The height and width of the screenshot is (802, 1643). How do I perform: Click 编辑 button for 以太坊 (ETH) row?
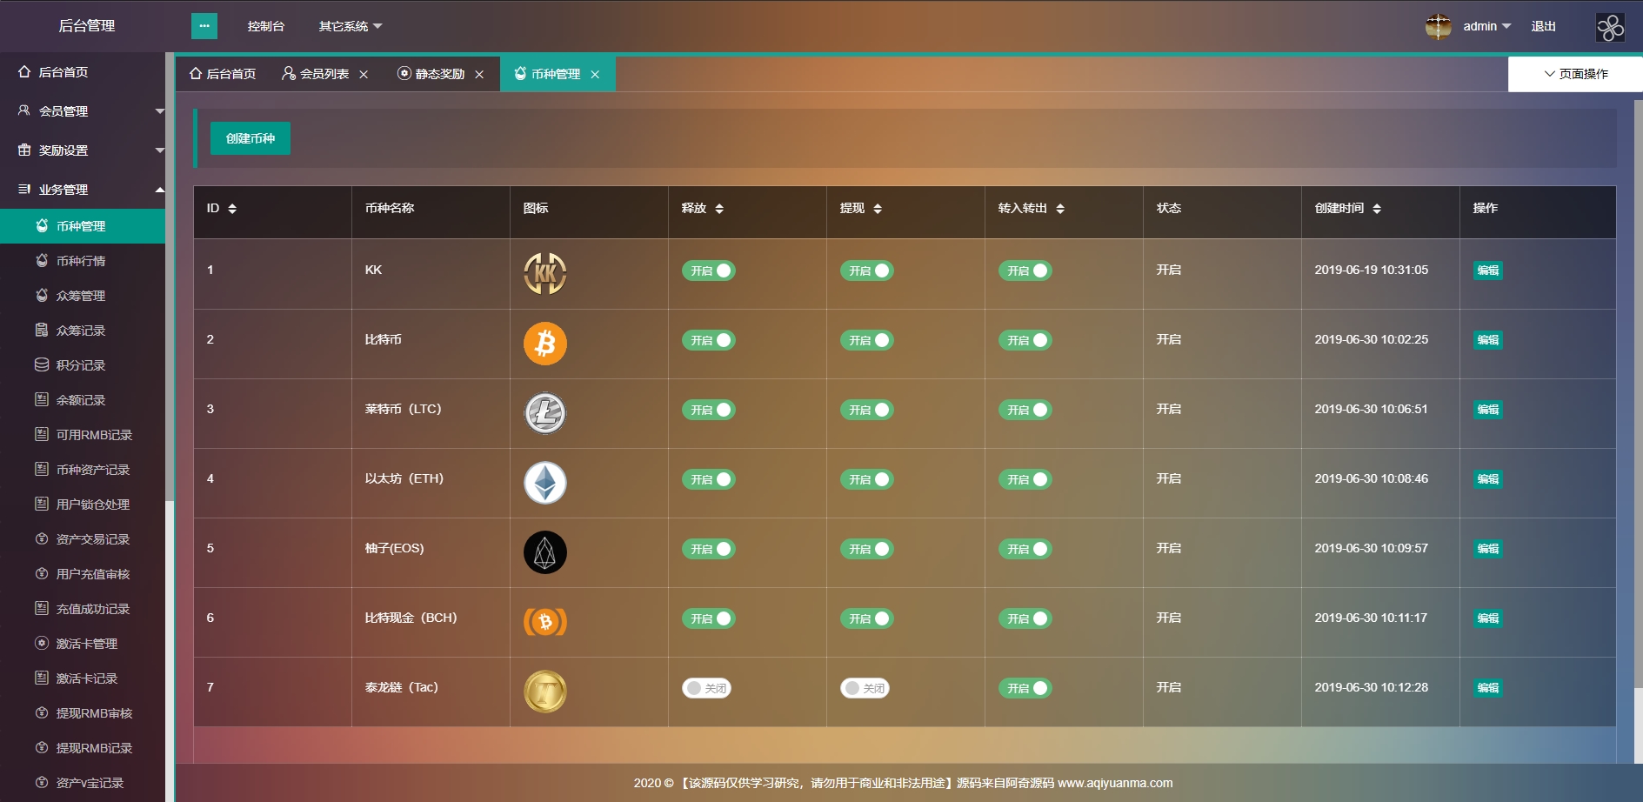tap(1488, 479)
